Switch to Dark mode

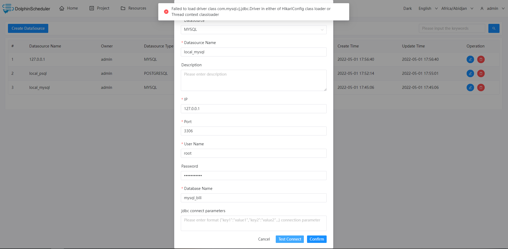point(407,8)
